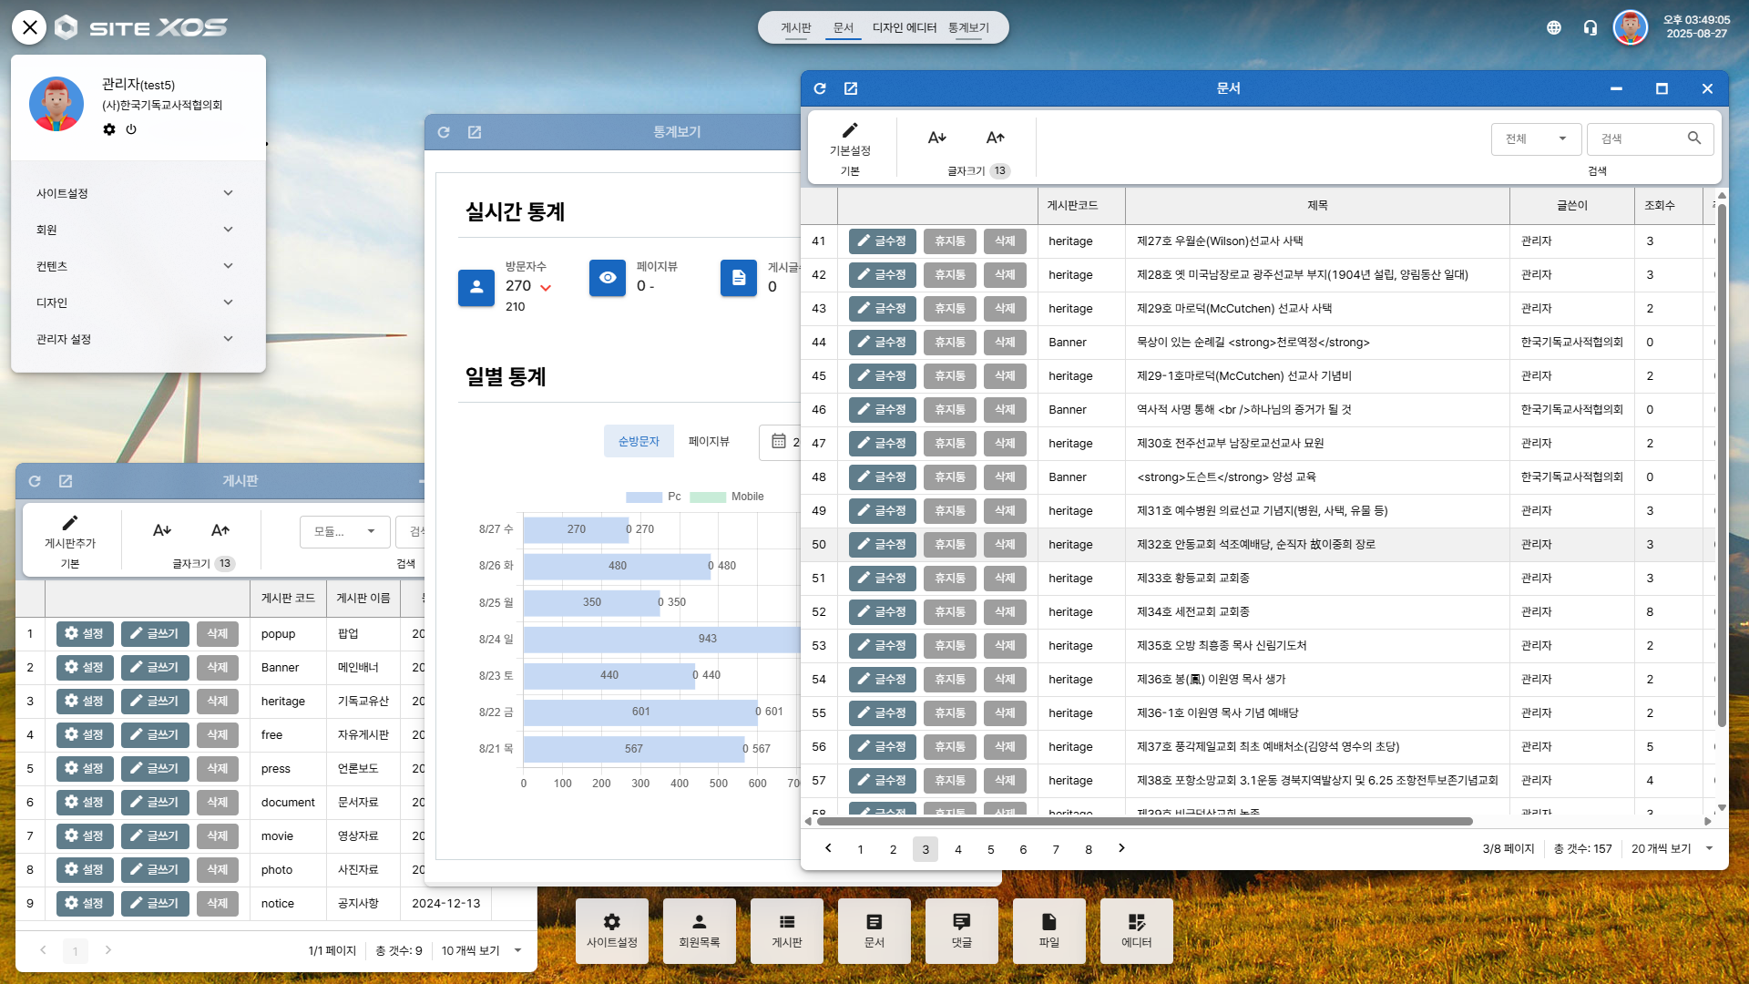Open 댓글 dock icon
The width and height of the screenshot is (1749, 984).
(962, 931)
